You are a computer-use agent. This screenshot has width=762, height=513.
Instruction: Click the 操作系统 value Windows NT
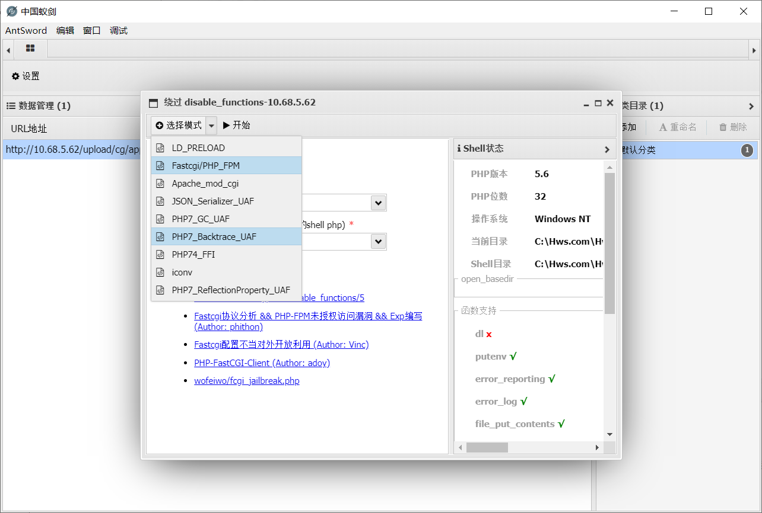tap(563, 219)
